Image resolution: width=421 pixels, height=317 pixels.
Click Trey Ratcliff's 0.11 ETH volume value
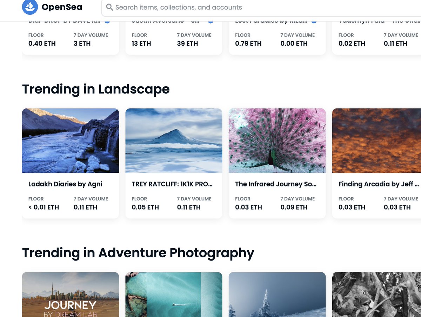click(x=189, y=207)
